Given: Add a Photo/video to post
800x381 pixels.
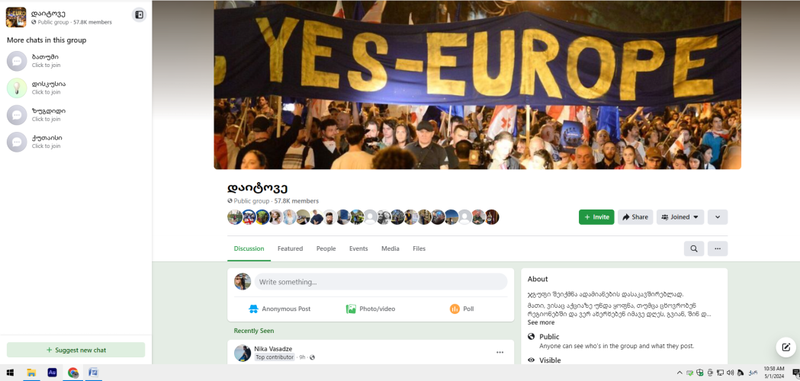Looking at the screenshot, I should click(x=371, y=309).
